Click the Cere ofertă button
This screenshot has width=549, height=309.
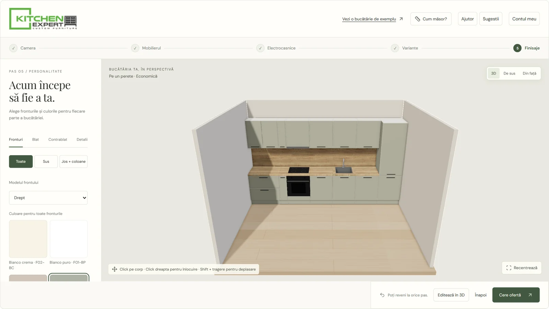tap(516, 295)
